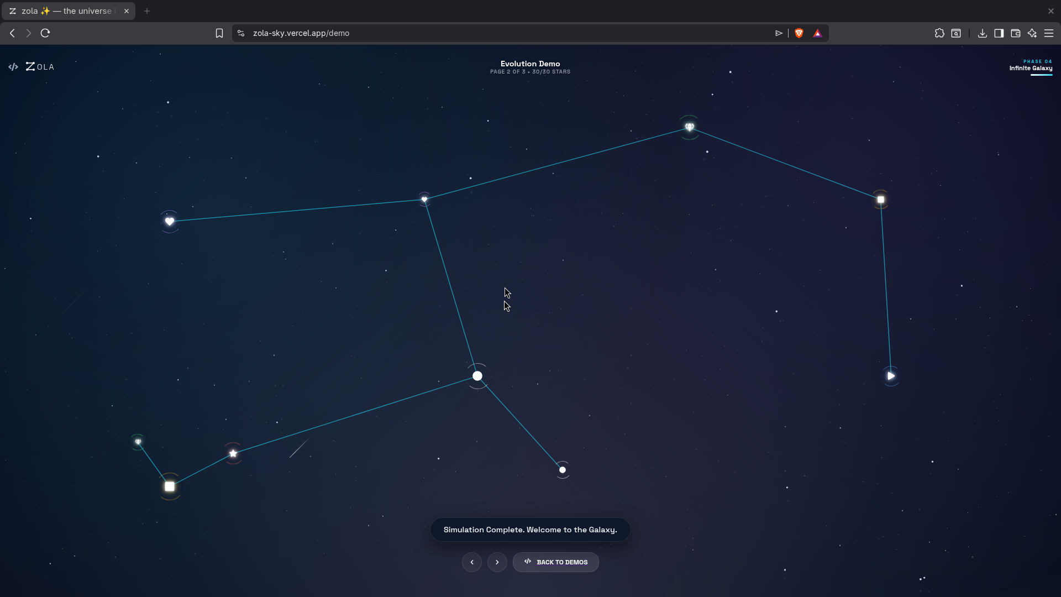
Task: Click the zola browser tab
Action: coord(66,11)
